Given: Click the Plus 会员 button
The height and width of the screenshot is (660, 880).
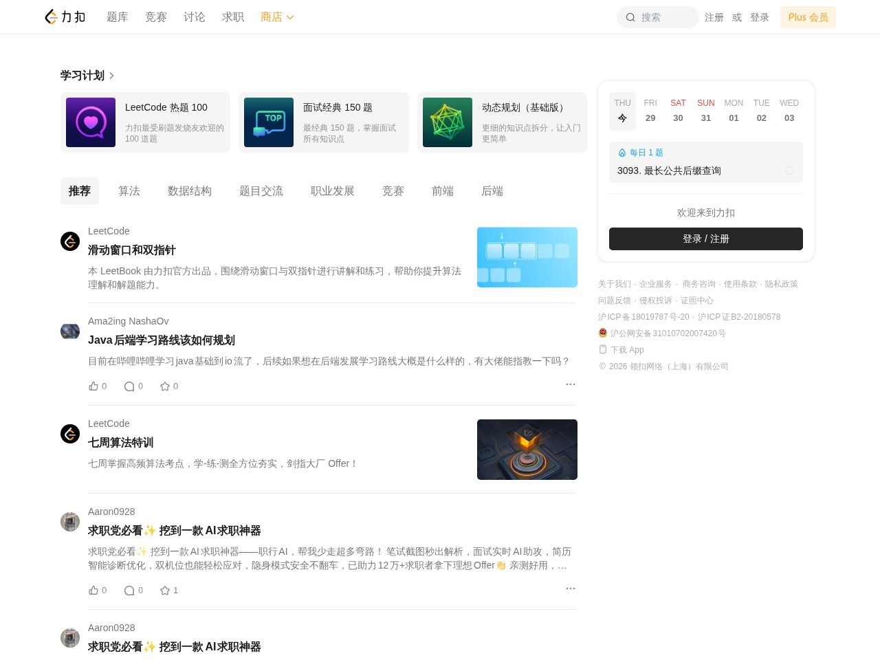Looking at the screenshot, I should pos(808,17).
